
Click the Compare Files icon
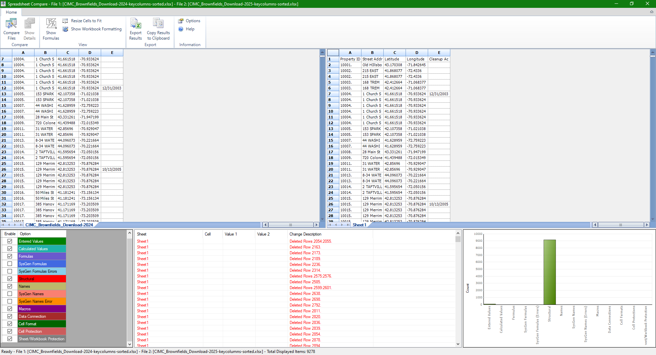[11, 29]
